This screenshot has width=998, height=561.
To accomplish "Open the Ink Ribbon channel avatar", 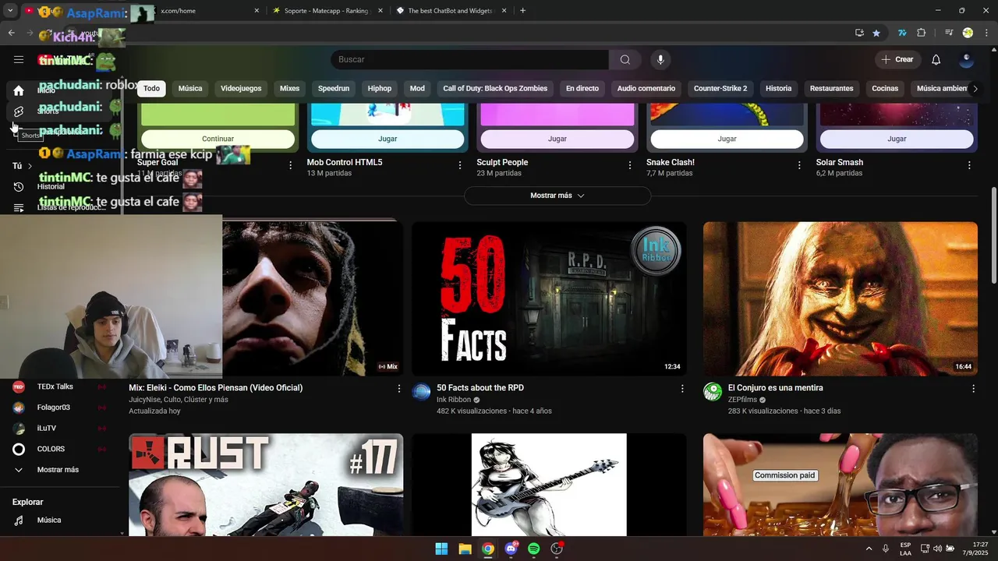I will pyautogui.click(x=422, y=392).
